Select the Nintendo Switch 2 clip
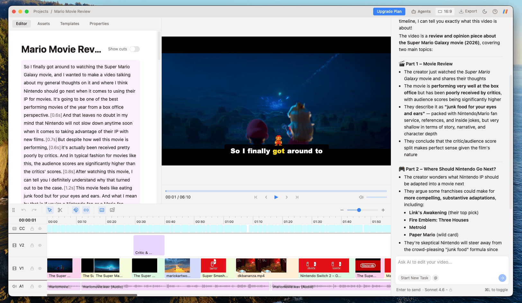This screenshot has width=522, height=303. pyautogui.click(x=327, y=268)
